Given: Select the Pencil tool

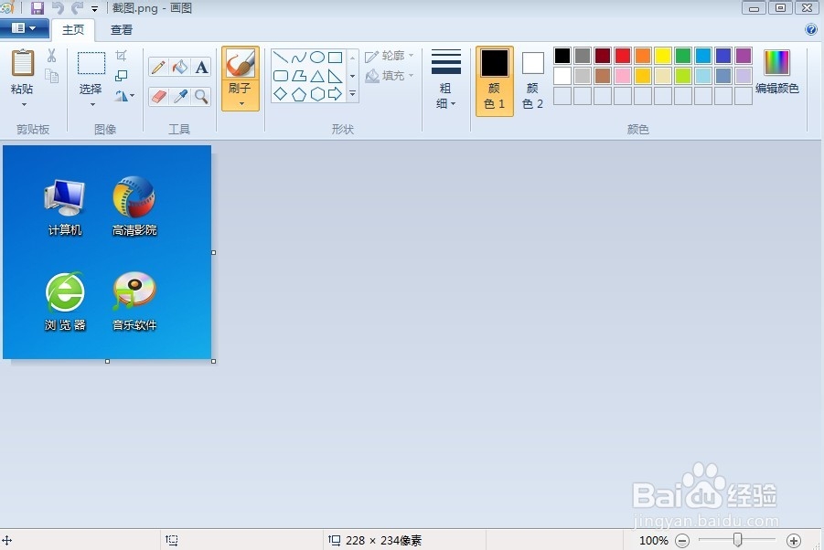Looking at the screenshot, I should (159, 67).
